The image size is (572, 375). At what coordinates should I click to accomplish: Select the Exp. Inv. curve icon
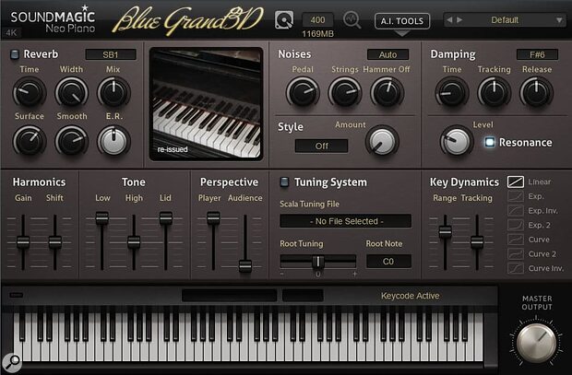516,211
